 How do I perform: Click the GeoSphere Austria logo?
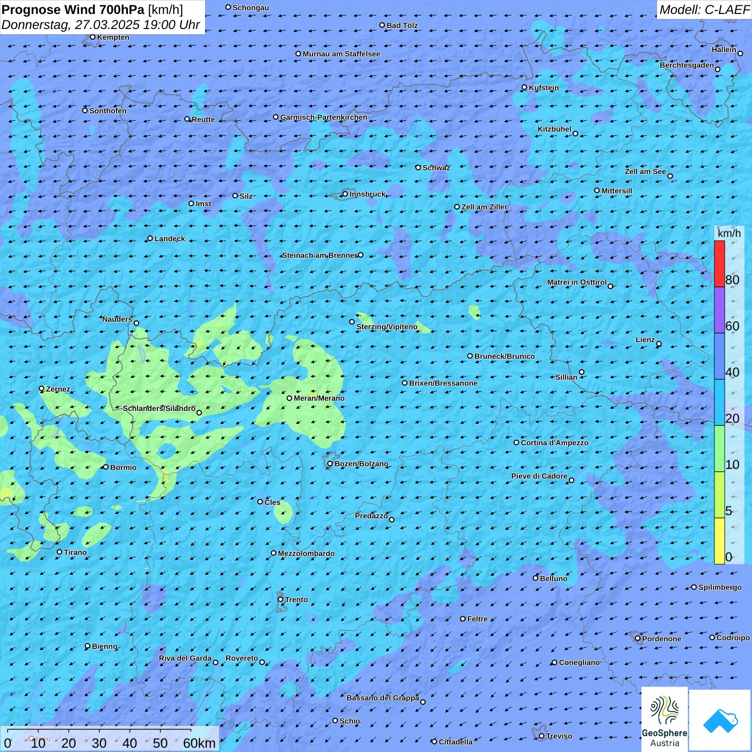[664, 720]
